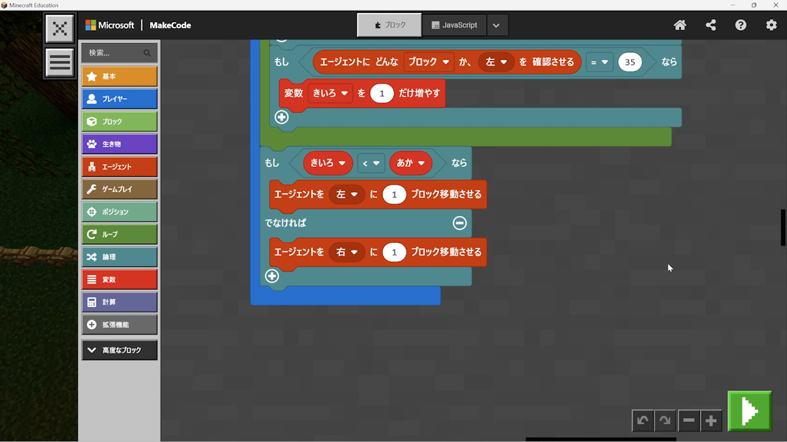
Task: Open the Help question mark icon
Action: coord(741,25)
